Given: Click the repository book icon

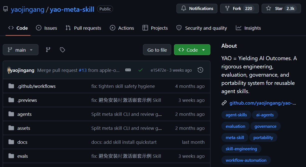Looking at the screenshot, I should (x=5, y=9).
